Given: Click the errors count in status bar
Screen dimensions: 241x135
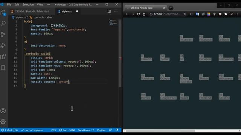Looking at the screenshot, I should [3, 130].
